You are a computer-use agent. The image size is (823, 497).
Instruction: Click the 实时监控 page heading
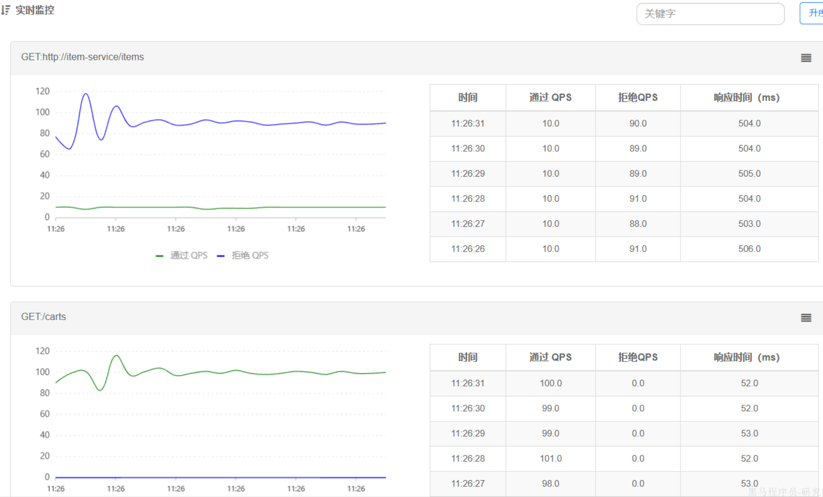point(35,10)
